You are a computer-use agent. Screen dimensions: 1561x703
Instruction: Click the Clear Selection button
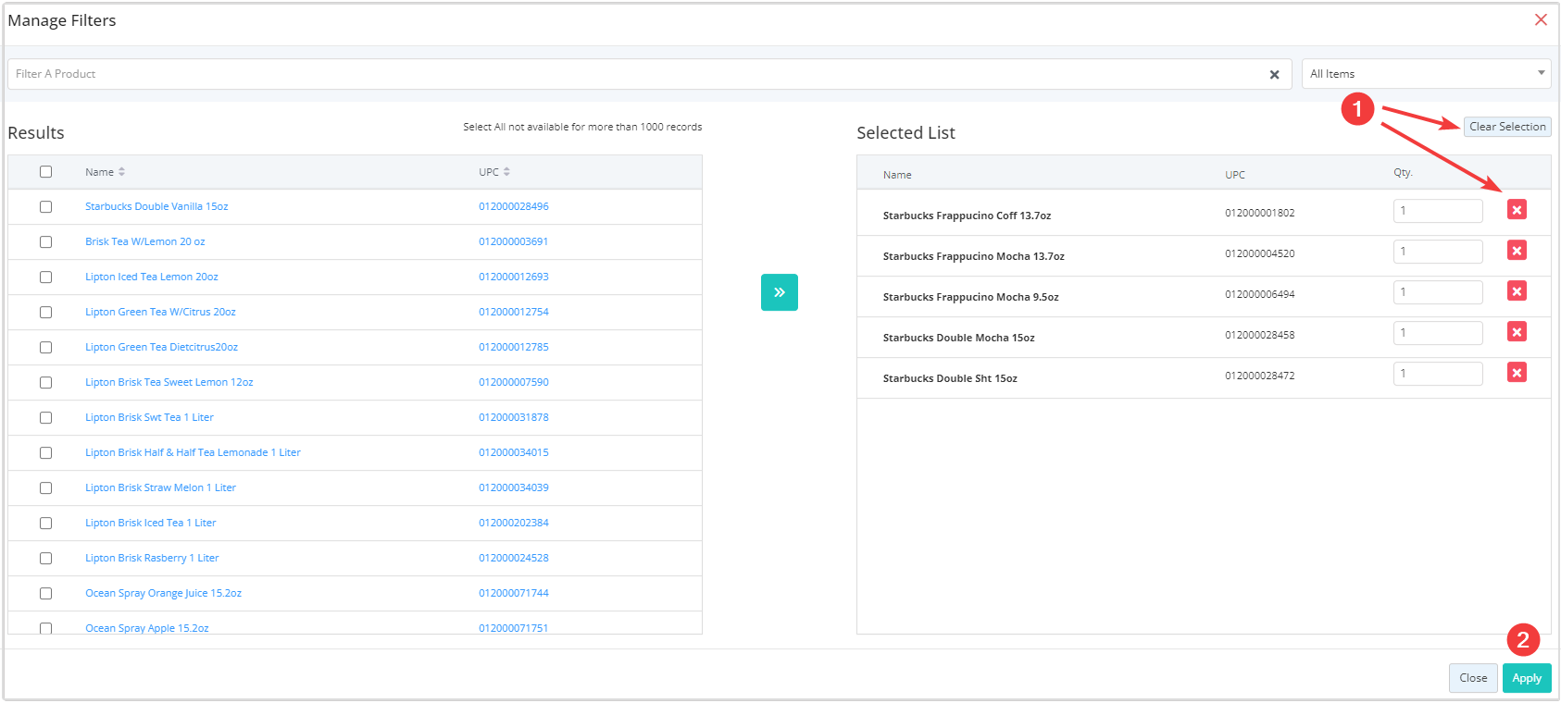click(1507, 127)
